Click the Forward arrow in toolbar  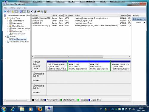pos(8,11)
